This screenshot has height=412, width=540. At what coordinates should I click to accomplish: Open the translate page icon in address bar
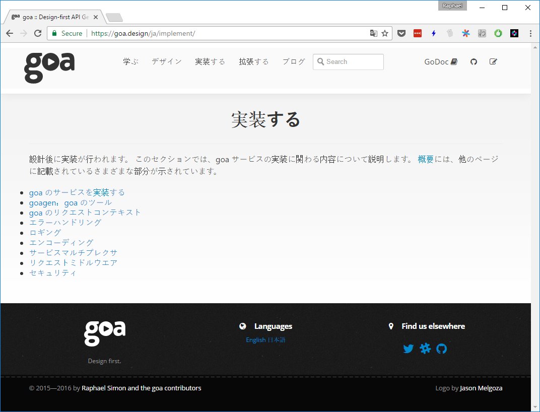tap(373, 33)
